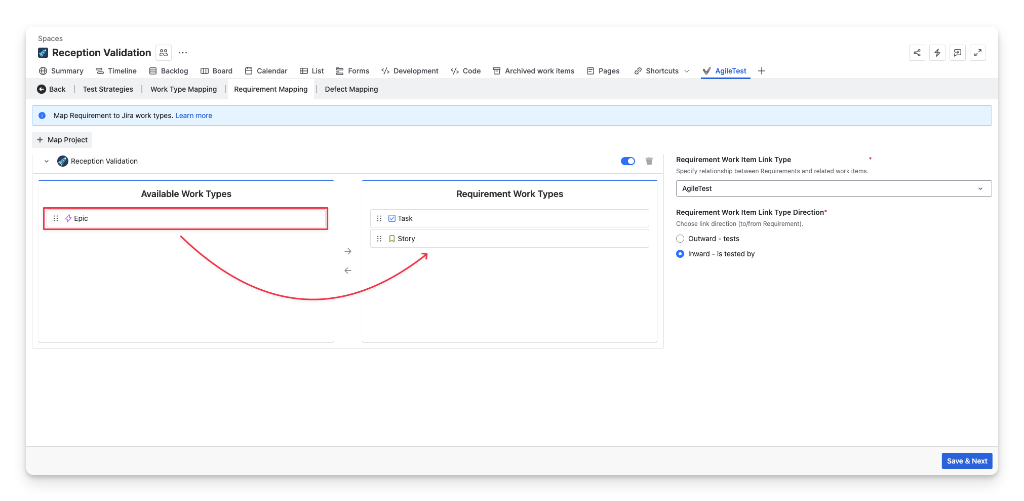This screenshot has height=501, width=1024.
Task: Click the feedback speech bubble icon
Action: point(957,53)
